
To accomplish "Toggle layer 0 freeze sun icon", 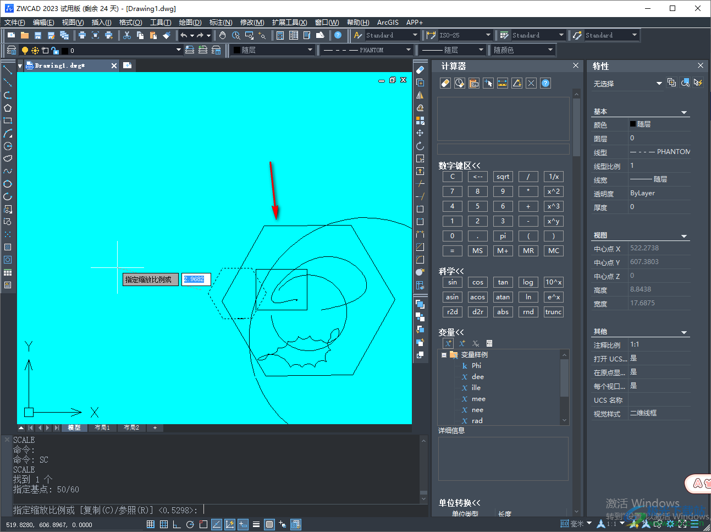I will click(x=35, y=50).
